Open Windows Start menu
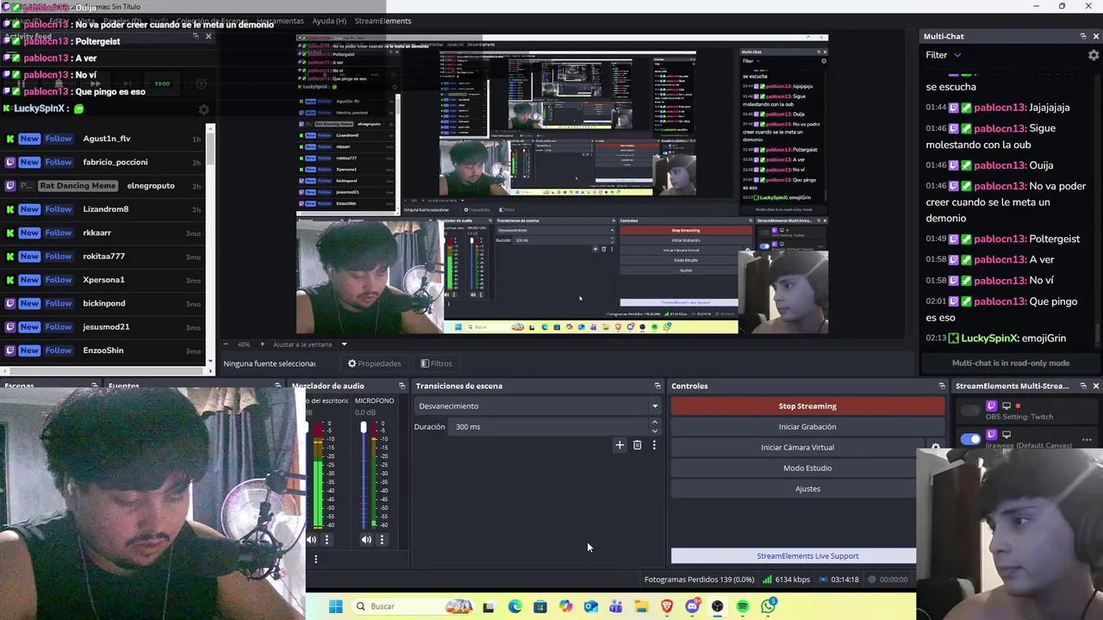Screen dimensions: 1103x620 coord(336,606)
